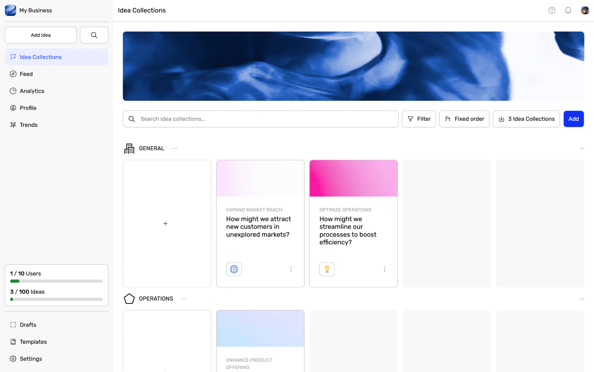Open notifications bell icon
The width and height of the screenshot is (594, 372).
point(568,10)
